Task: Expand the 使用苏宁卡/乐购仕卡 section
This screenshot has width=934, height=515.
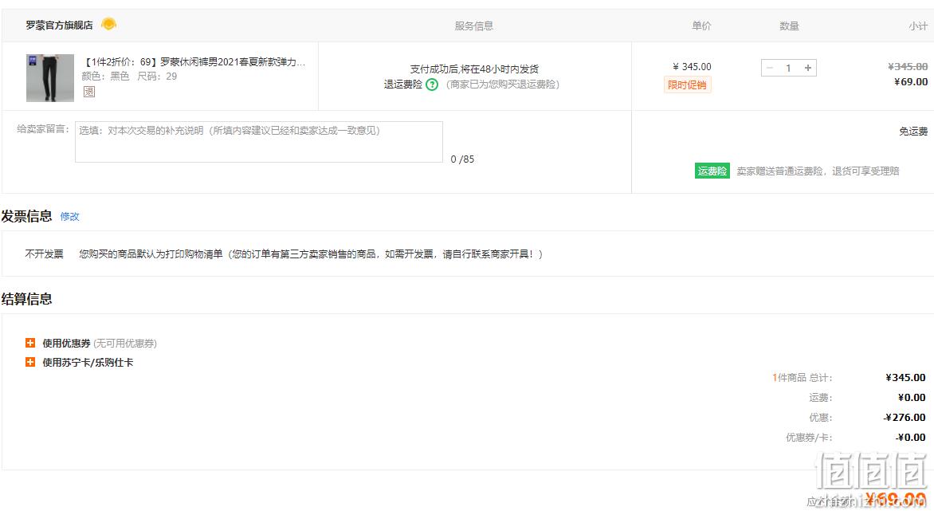Action: (30, 362)
